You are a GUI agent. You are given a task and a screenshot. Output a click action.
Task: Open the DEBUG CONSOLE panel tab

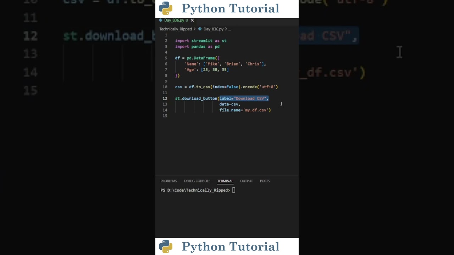pyautogui.click(x=197, y=181)
